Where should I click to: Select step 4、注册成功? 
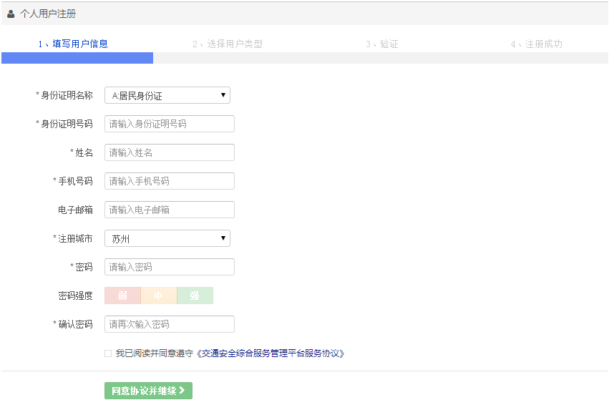point(537,44)
